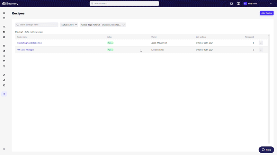Click the Beamery logo

point(10,3)
